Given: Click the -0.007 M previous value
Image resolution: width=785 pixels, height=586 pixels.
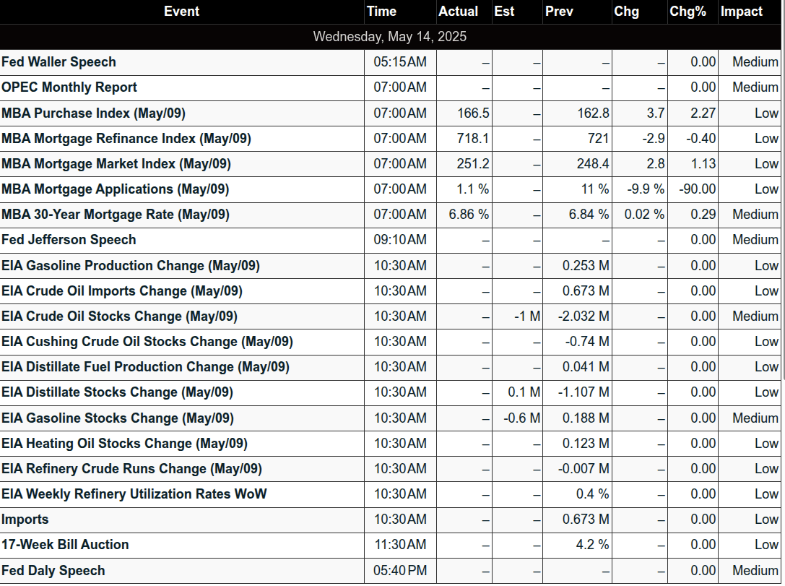Looking at the screenshot, I should coord(584,469).
